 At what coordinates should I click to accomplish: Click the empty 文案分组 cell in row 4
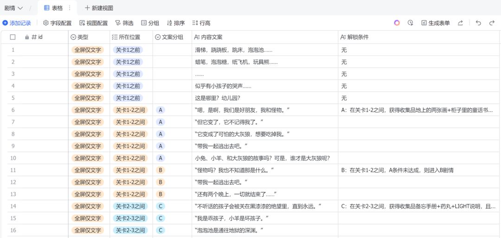(x=172, y=86)
